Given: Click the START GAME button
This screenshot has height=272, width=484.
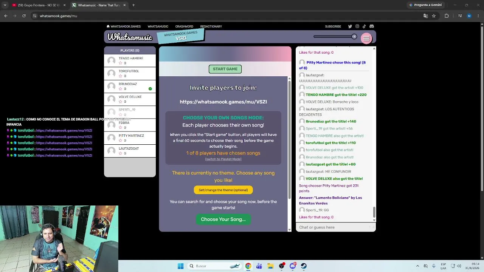Looking at the screenshot, I should coord(225,69).
